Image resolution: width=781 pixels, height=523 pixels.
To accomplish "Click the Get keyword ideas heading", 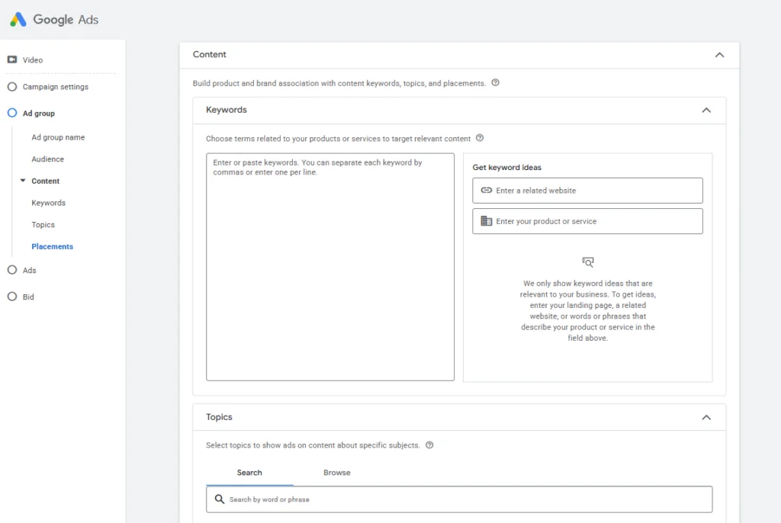I will (507, 168).
